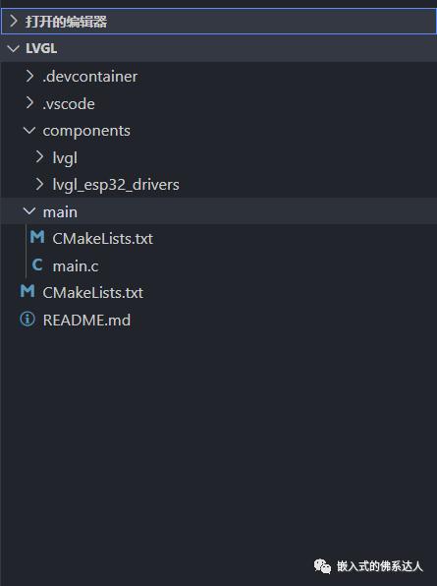Image resolution: width=437 pixels, height=586 pixels.
Task: Collapse the LVGL root folder chevron
Action: [x=14, y=48]
